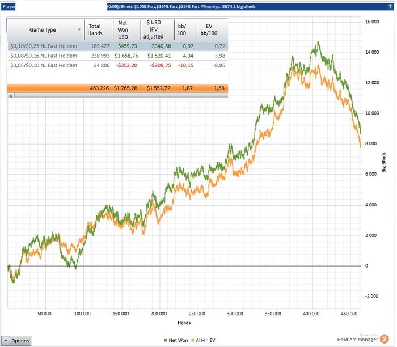Screen dimensions: 397x347
Task: Click the -10,15 bb/100 cell
Action: 186,65
